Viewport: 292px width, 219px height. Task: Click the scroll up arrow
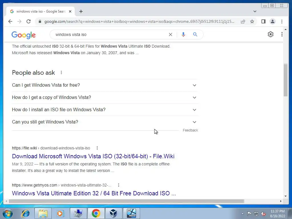(x=285, y=29)
